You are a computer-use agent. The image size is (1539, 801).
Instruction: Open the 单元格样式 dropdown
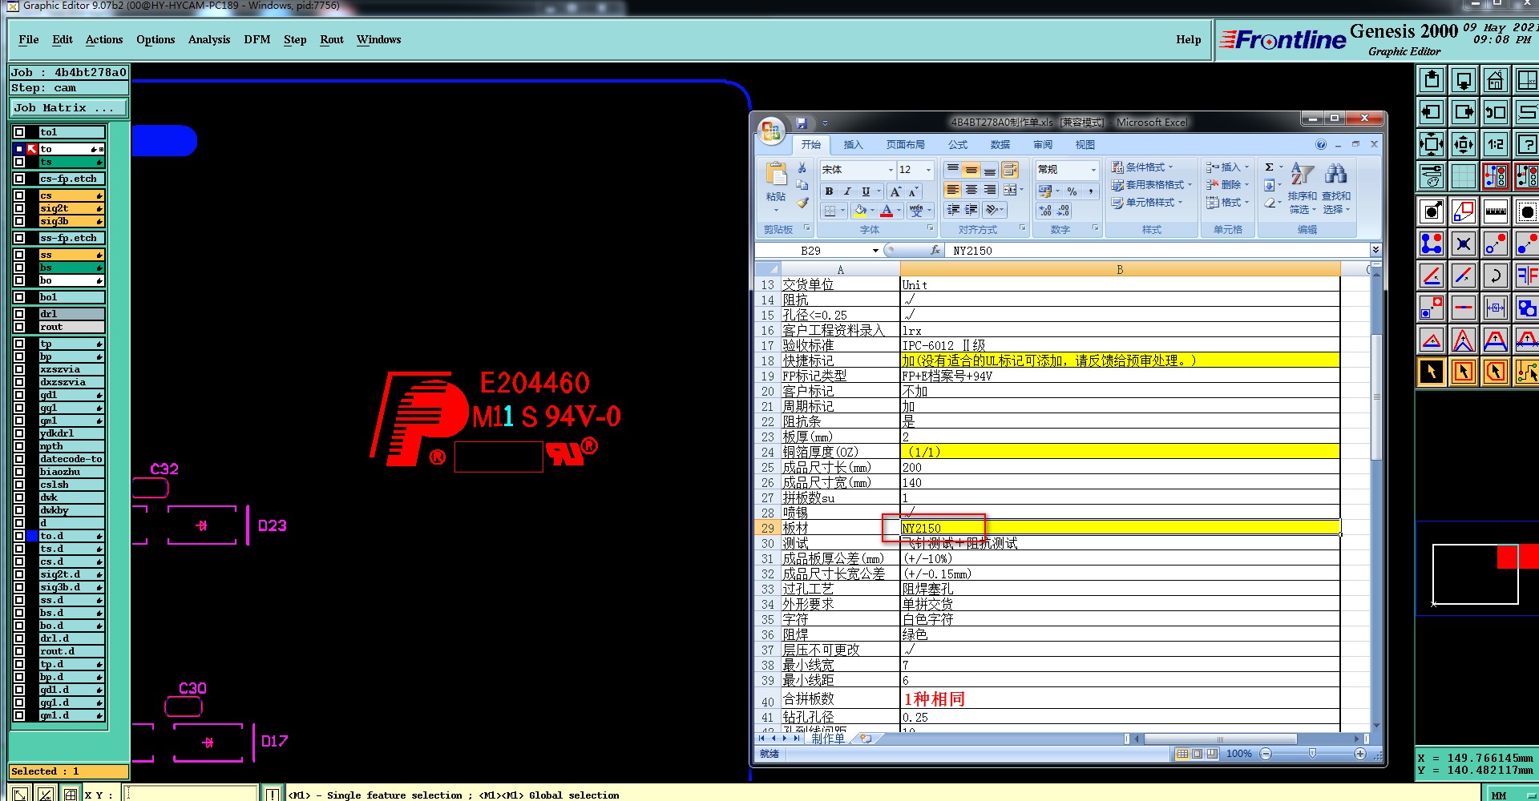pyautogui.click(x=1147, y=203)
